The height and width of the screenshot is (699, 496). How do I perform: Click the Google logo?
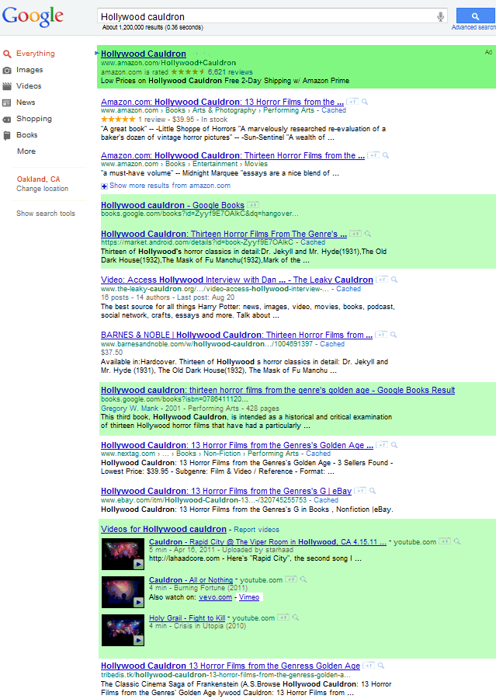[33, 17]
